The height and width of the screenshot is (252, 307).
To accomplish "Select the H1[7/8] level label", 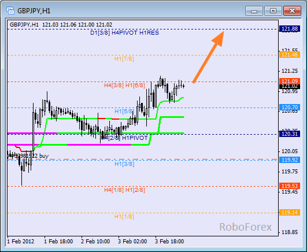I will tap(124, 59).
